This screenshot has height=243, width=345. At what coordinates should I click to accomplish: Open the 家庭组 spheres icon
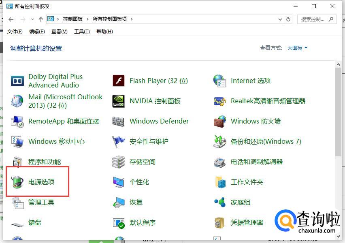220,202
